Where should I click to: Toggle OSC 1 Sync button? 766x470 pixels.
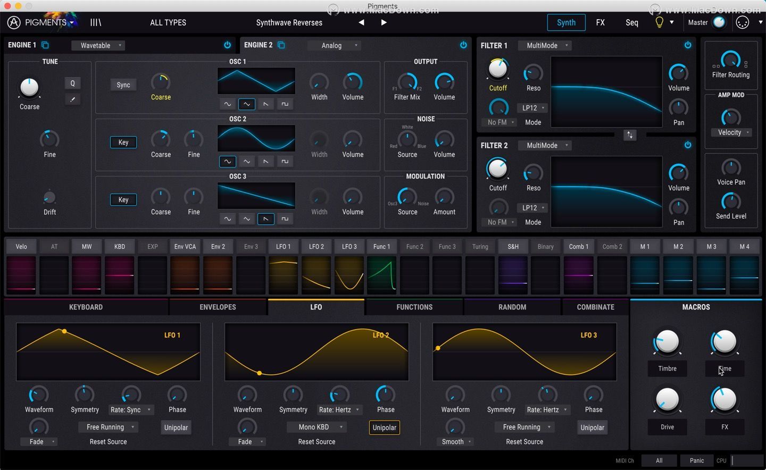pos(123,85)
